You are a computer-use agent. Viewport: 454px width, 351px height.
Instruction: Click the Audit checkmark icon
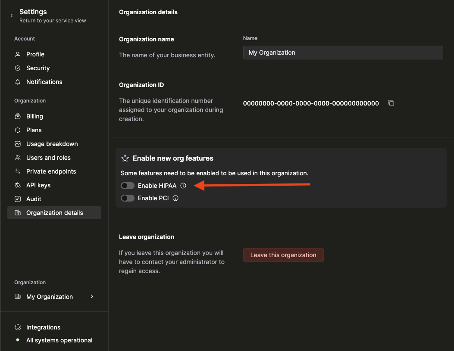pos(17,199)
